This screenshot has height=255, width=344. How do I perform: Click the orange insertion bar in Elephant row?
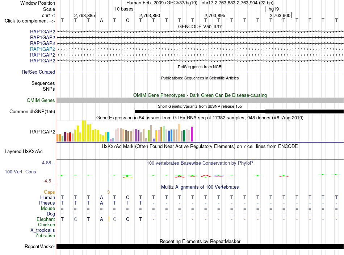109,219
